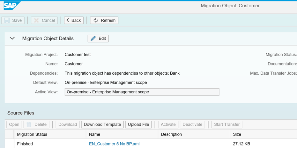
Task: Click the Activate button
Action: [168, 124]
